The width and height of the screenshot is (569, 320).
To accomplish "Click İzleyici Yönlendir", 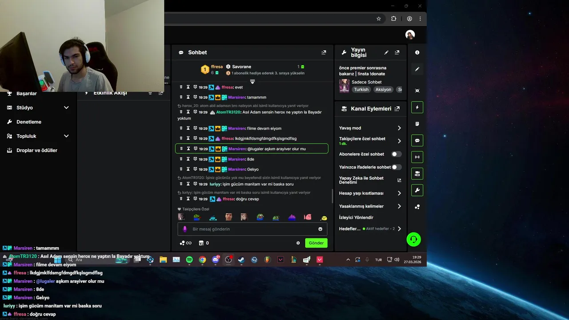I will click(x=356, y=217).
